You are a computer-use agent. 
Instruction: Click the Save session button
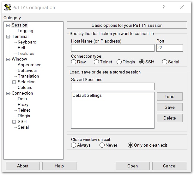169,107
